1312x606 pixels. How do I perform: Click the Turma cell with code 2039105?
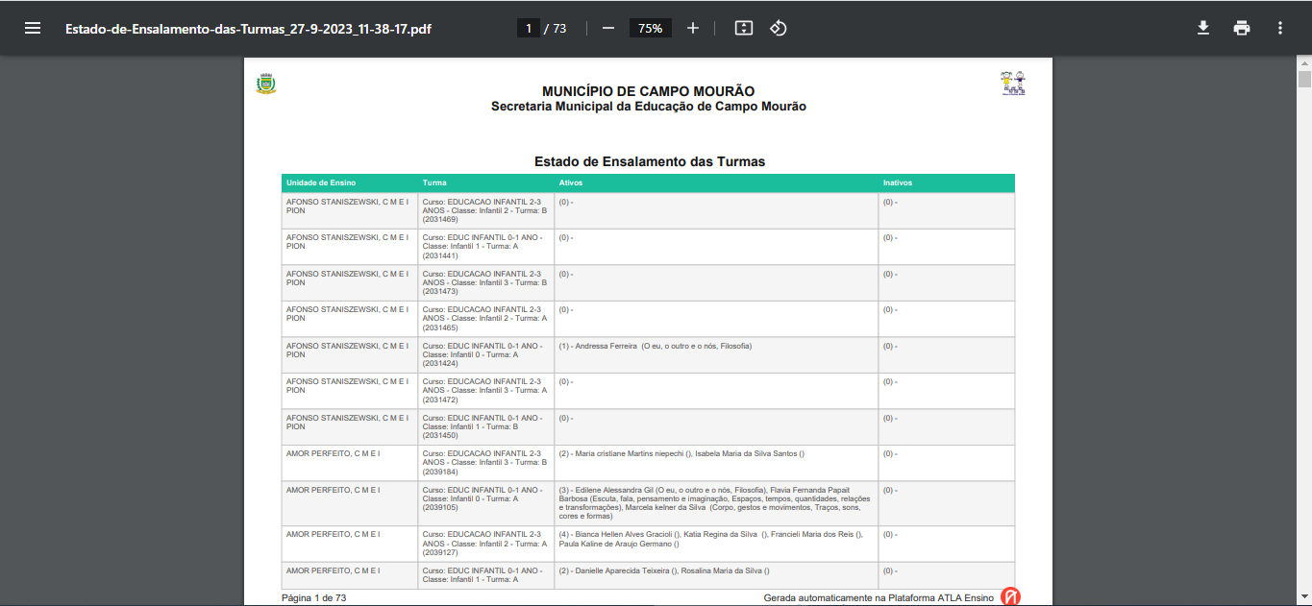click(x=485, y=503)
